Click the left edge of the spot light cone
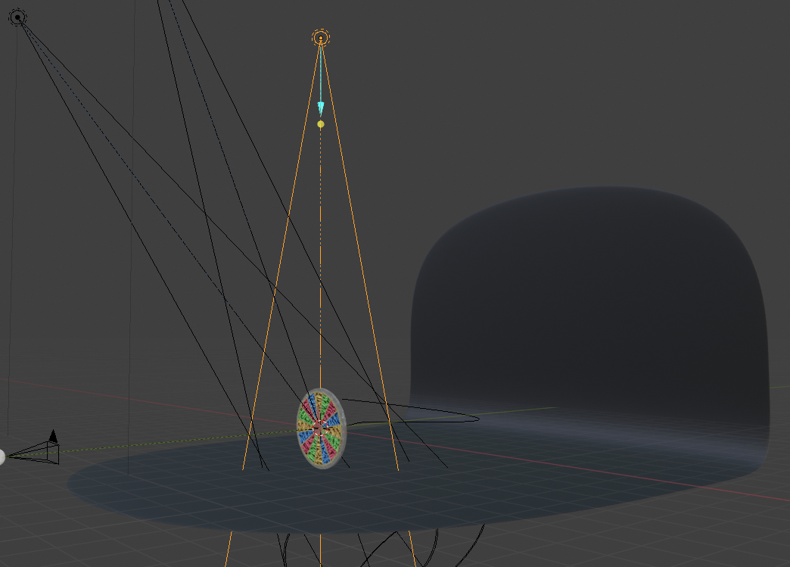 coord(261,379)
